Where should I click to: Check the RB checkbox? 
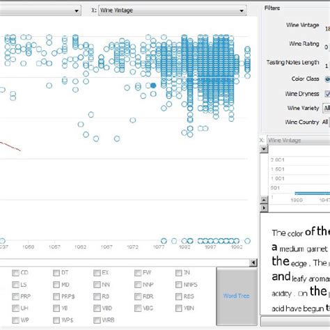pyautogui.click(x=97, y=297)
